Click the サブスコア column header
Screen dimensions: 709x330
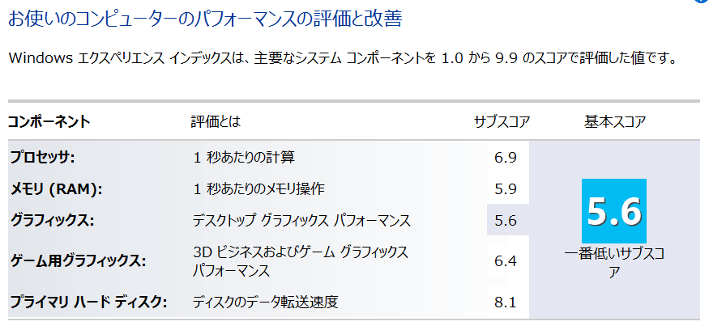[502, 122]
